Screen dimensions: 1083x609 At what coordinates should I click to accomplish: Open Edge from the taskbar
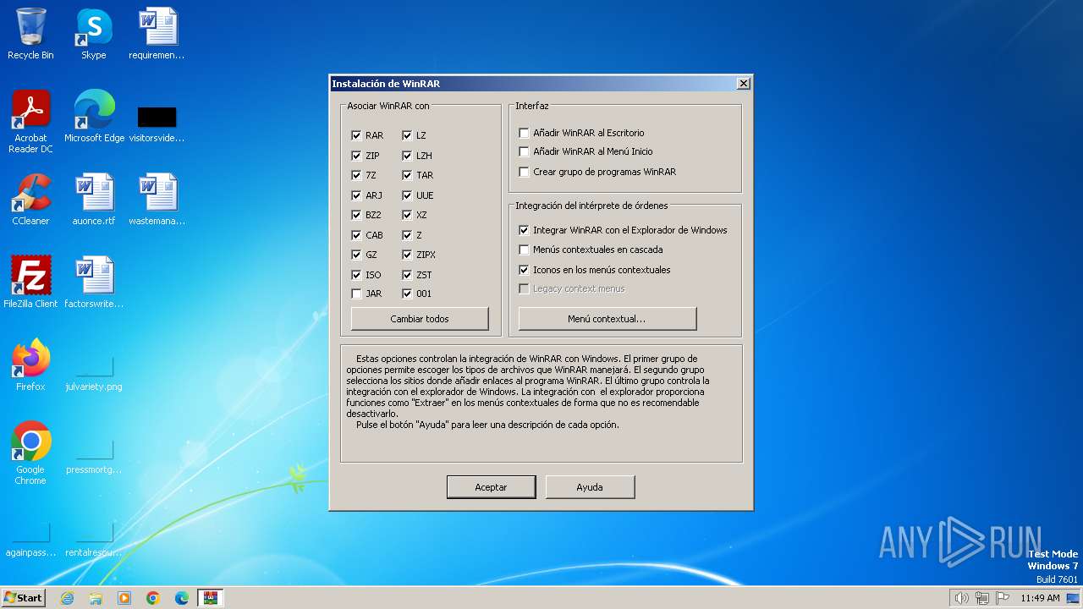(182, 598)
